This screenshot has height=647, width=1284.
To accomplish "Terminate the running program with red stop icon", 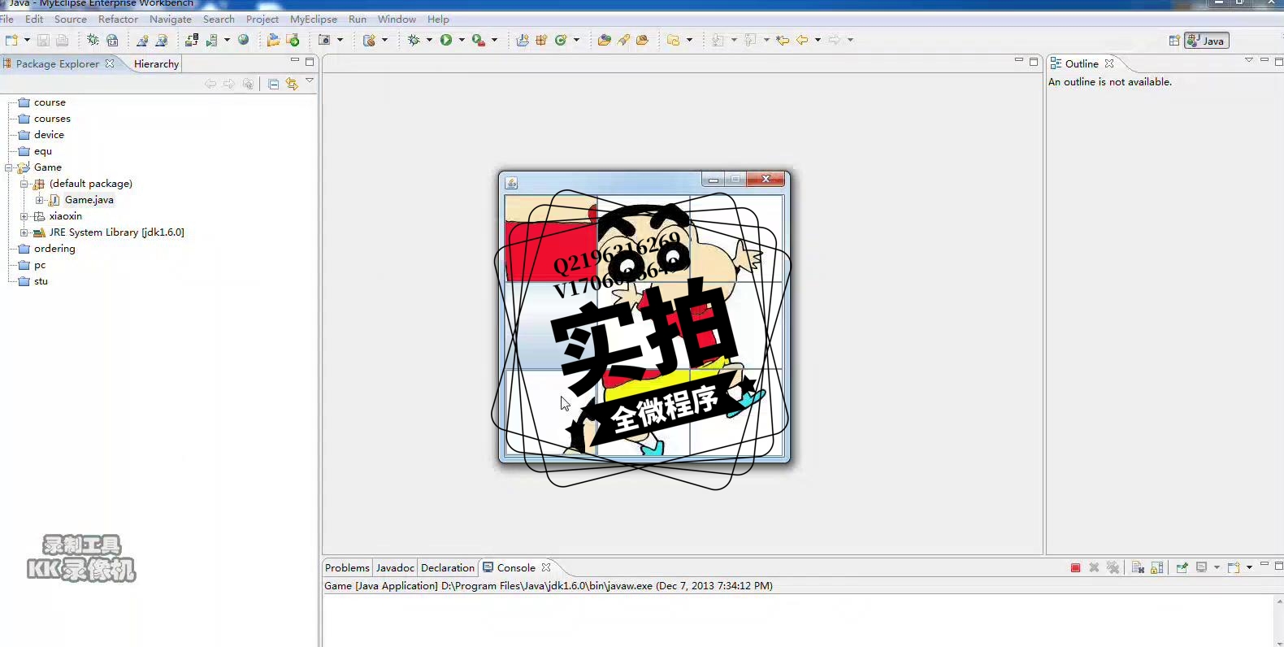I will click(x=1075, y=567).
